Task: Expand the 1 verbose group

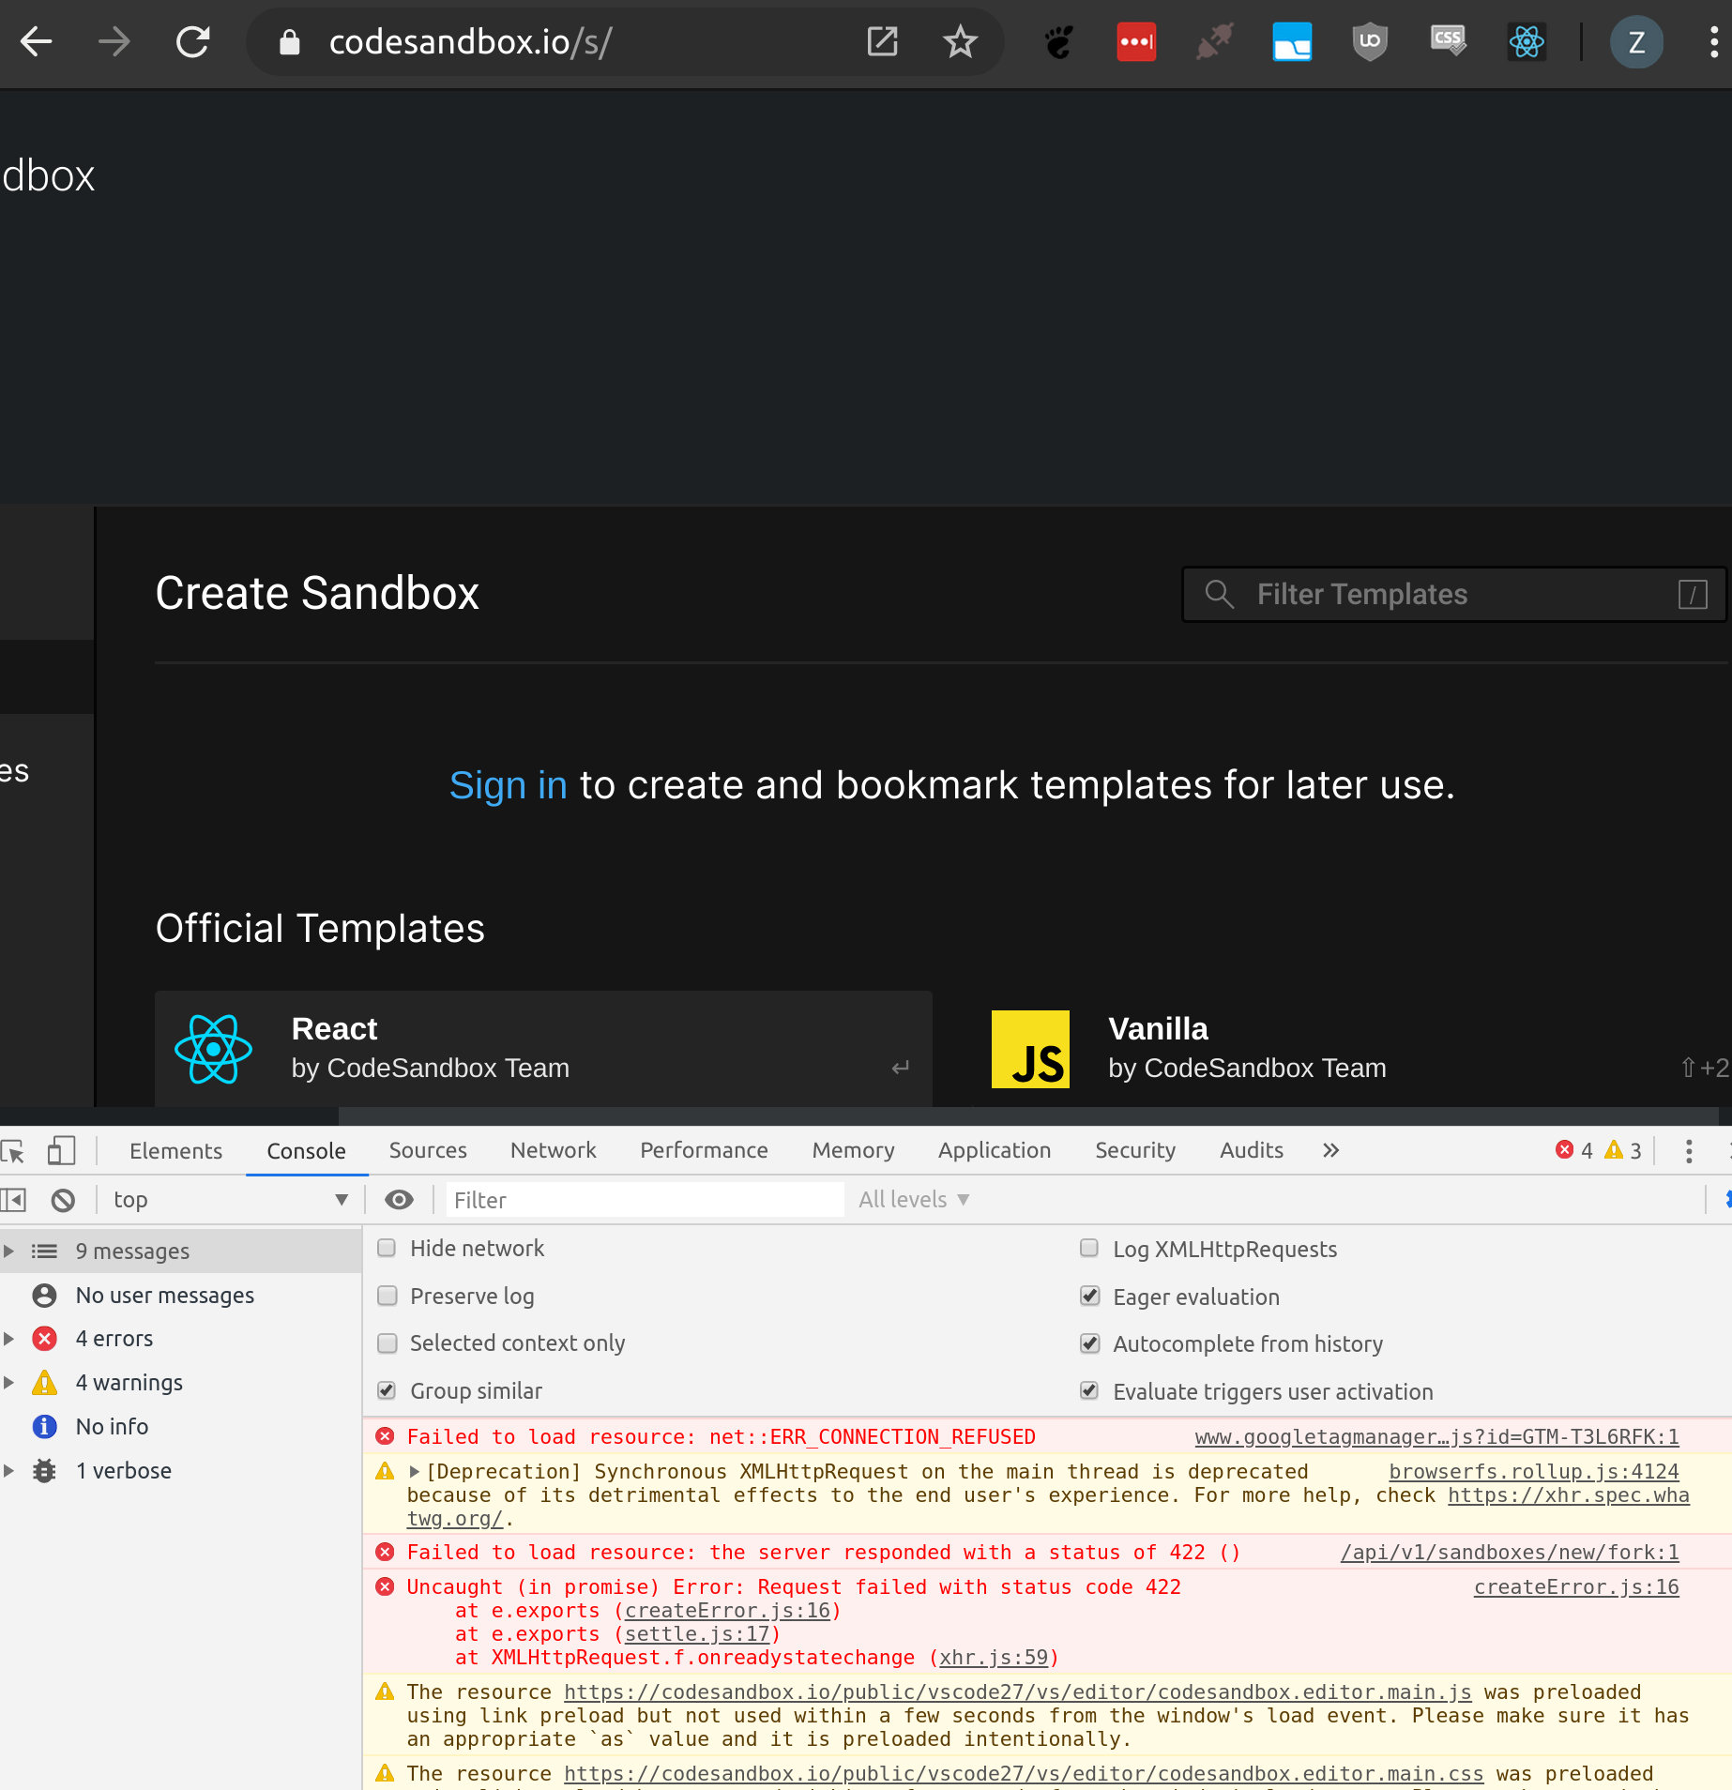Action: coord(8,1471)
